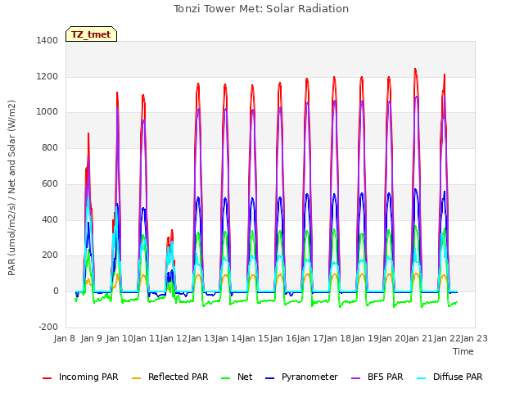This screenshot has height=393, width=524.
Task: Select the BF5 PAR legend label
Action: click(x=386, y=377)
